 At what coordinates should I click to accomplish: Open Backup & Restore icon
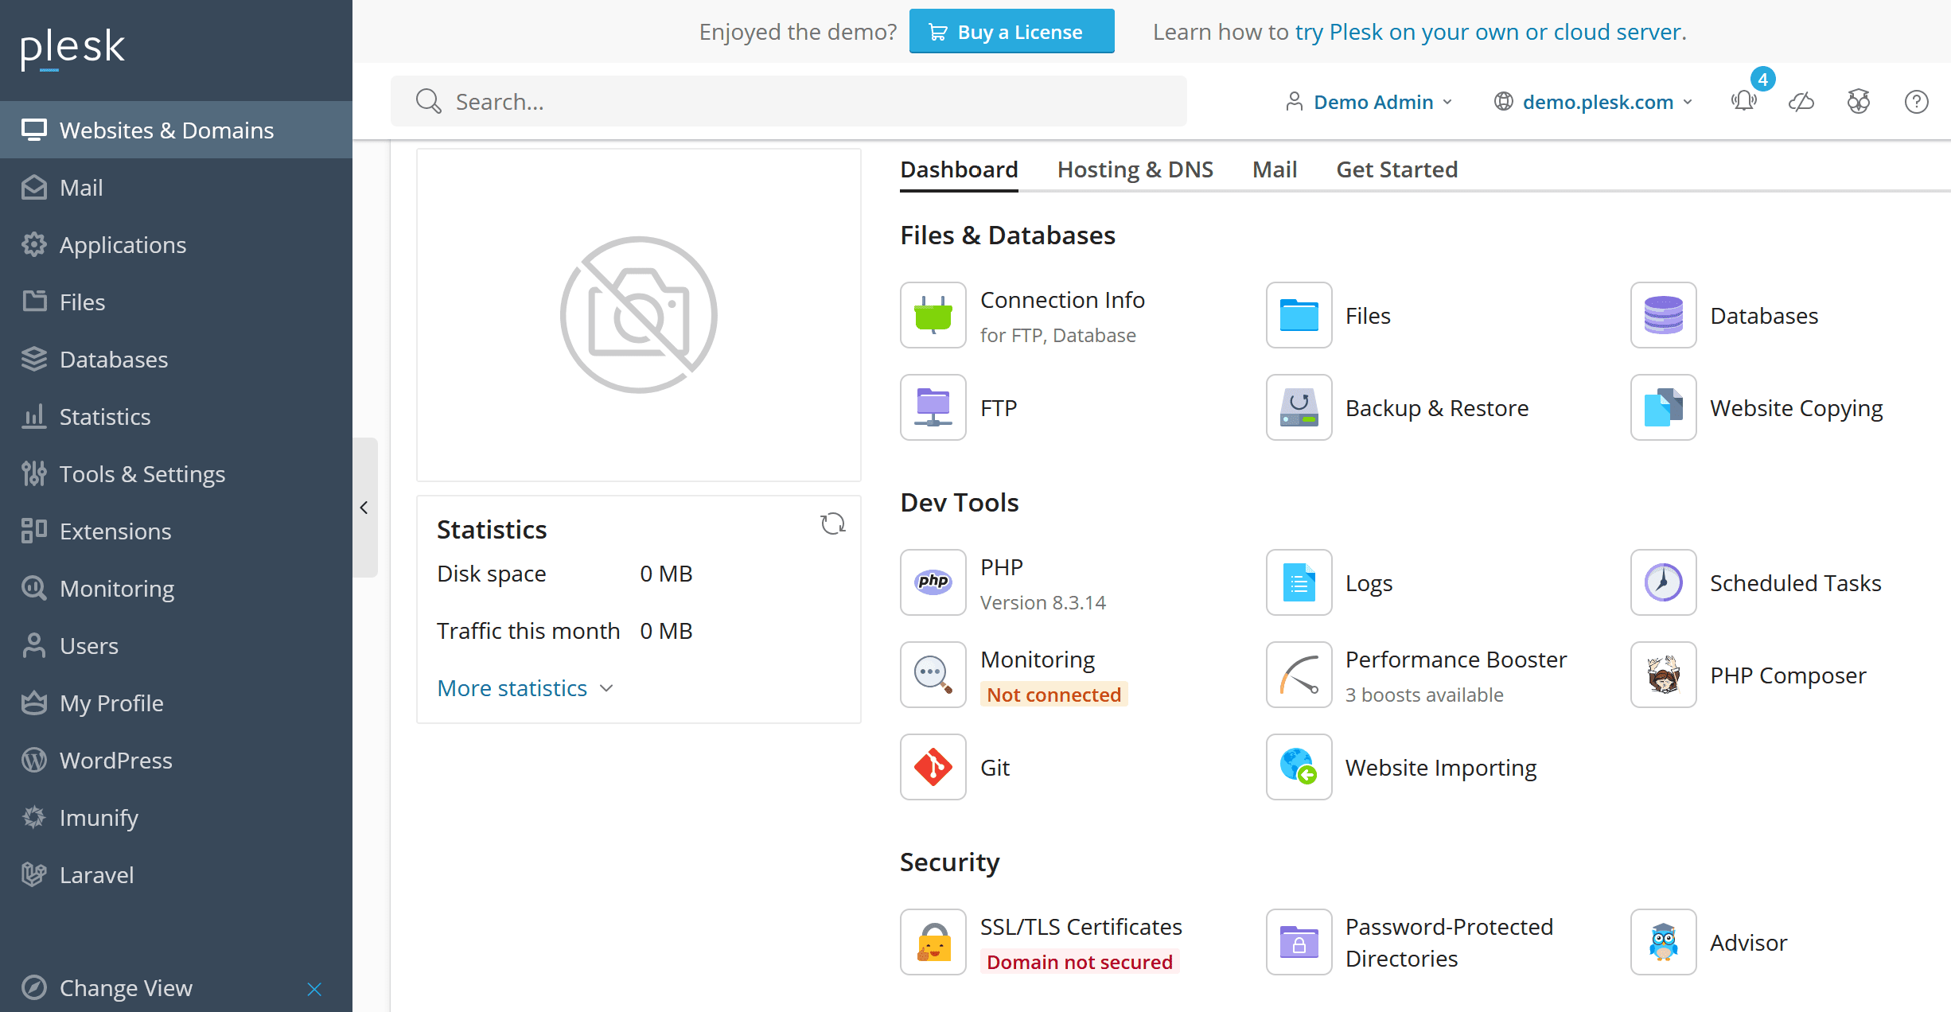[1299, 407]
